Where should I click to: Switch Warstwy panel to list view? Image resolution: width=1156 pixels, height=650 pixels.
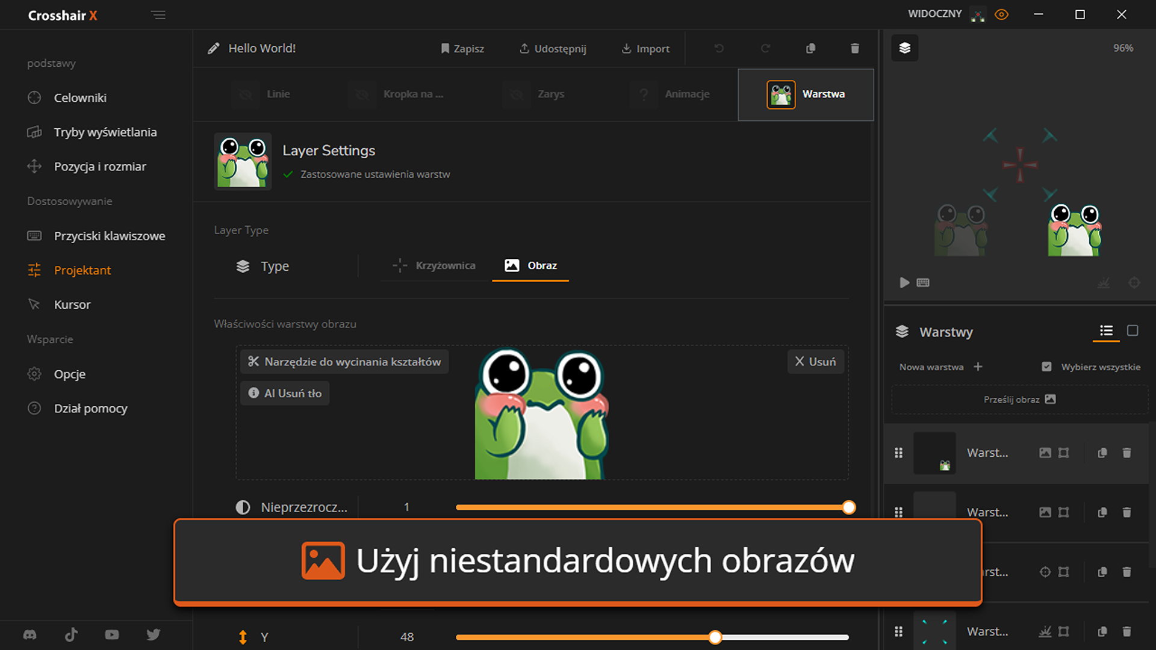[x=1106, y=330]
